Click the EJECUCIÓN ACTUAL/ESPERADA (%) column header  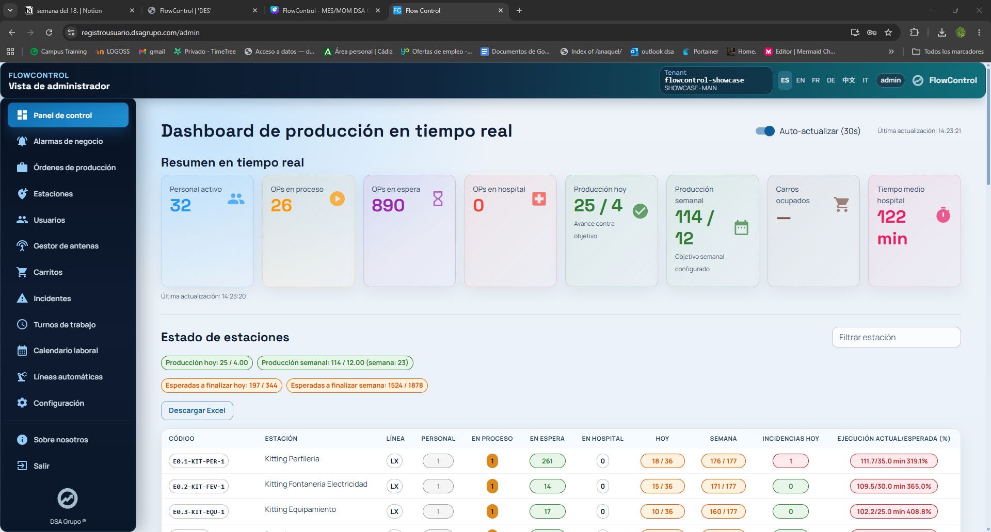(893, 439)
